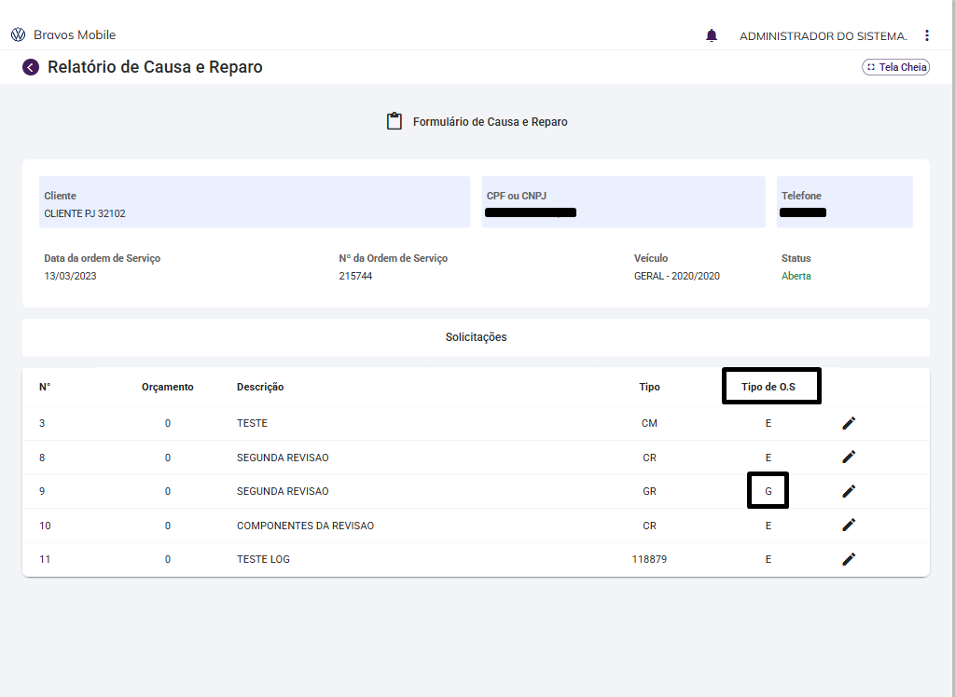Viewport: 955px width, 697px height.
Task: Select the CPF ou CNPJ field
Action: point(623,202)
